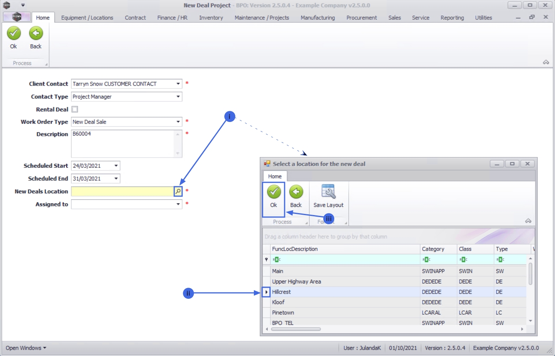Open Process group launcher in location dialog
The height and width of the screenshot is (356, 555).
306,223
